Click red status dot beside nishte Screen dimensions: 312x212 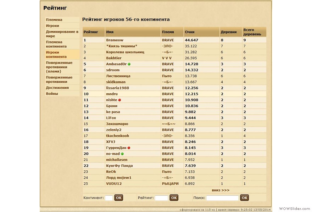tap(119, 100)
